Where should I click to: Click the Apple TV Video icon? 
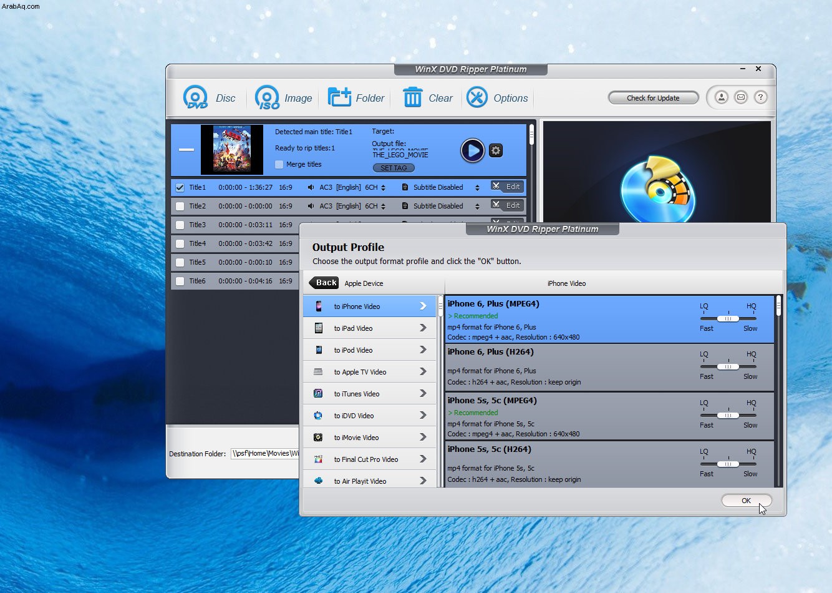pos(319,371)
